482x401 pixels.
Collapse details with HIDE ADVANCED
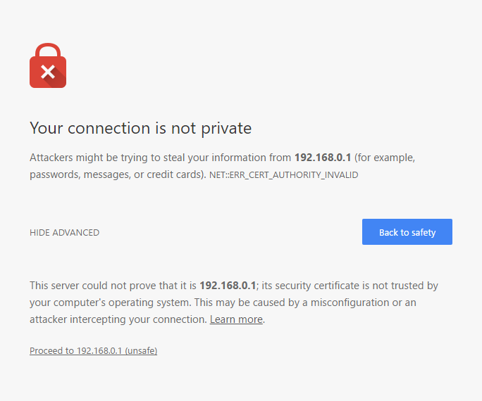[64, 233]
